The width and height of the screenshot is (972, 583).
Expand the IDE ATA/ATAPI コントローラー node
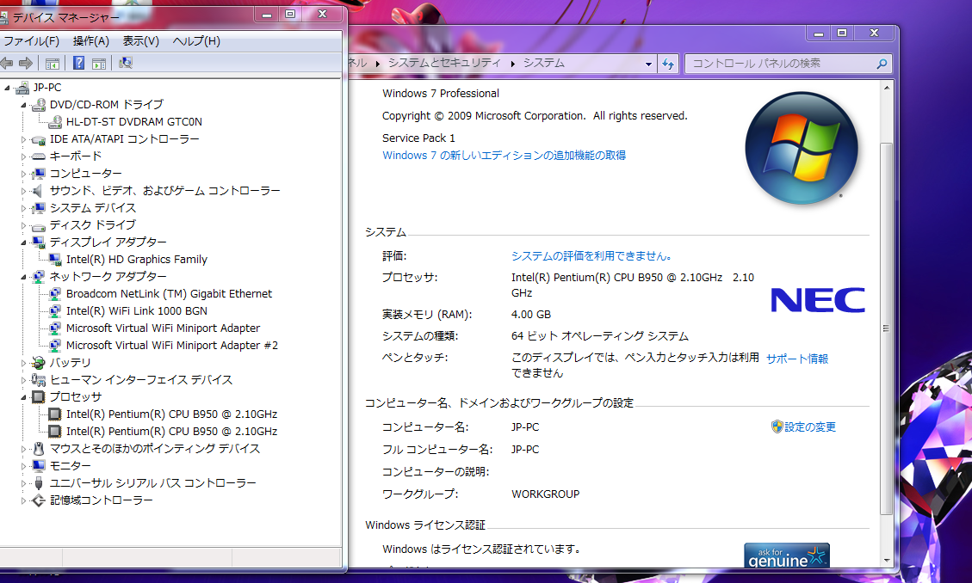pyautogui.click(x=23, y=140)
